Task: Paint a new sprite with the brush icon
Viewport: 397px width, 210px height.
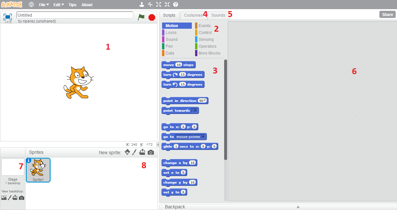Action: coord(134,152)
